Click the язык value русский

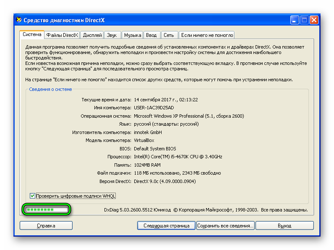(x=166, y=124)
